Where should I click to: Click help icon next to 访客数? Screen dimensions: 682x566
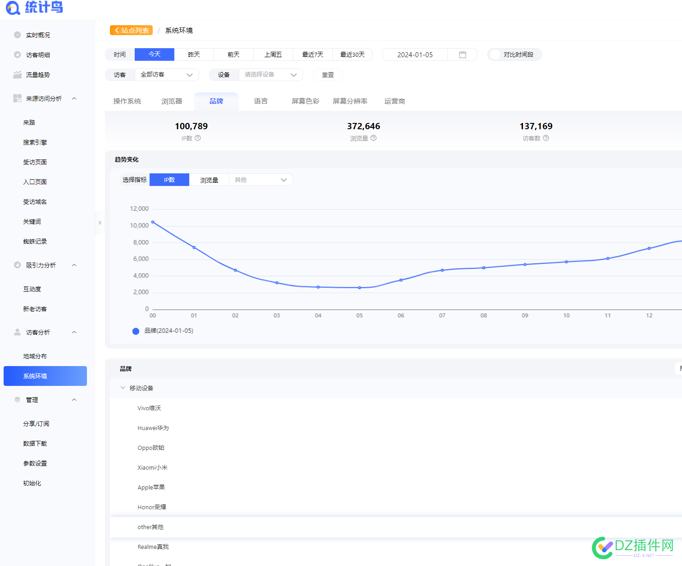pyautogui.click(x=546, y=138)
